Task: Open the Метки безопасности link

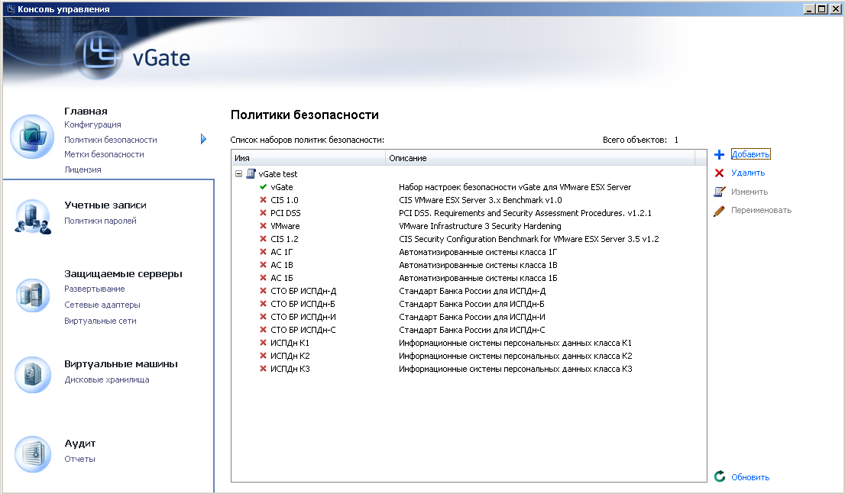Action: click(104, 154)
